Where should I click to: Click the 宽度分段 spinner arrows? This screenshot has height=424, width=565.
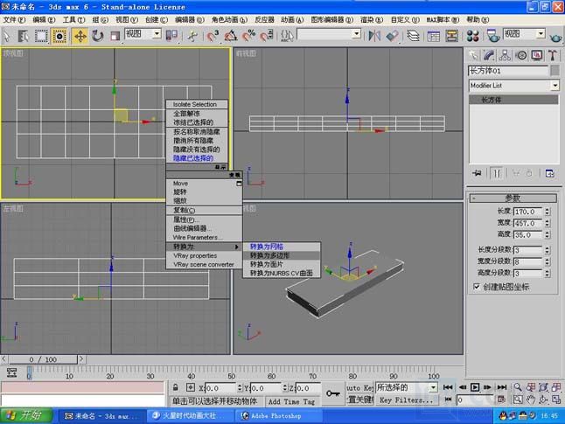(x=548, y=261)
